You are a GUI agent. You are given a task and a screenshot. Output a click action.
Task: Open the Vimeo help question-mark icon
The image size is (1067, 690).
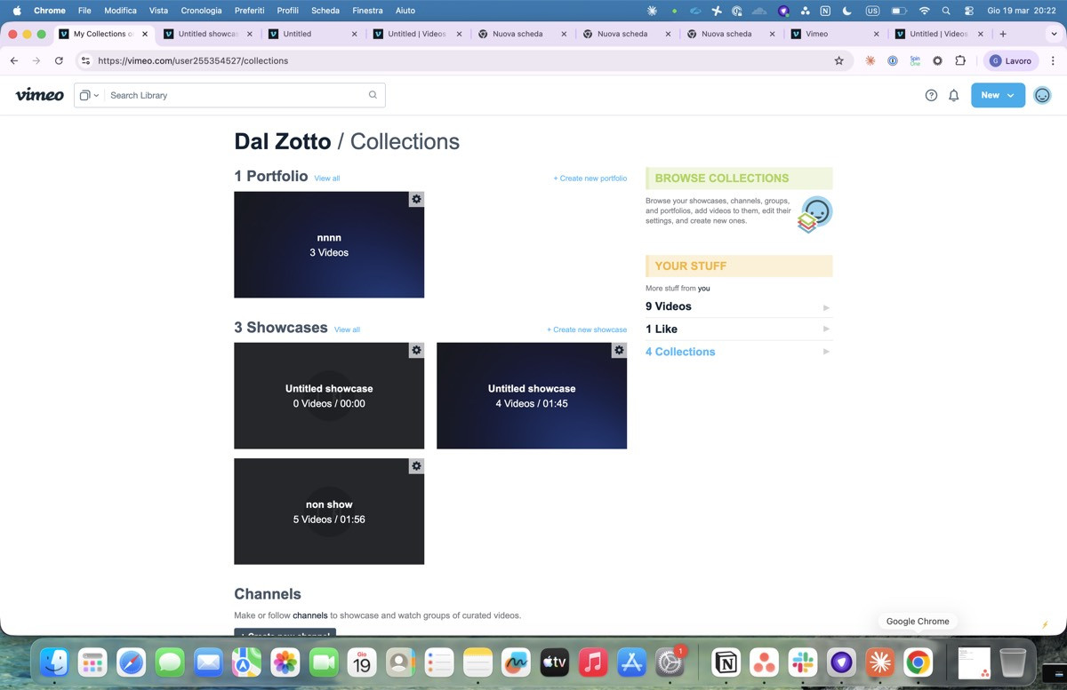point(931,95)
